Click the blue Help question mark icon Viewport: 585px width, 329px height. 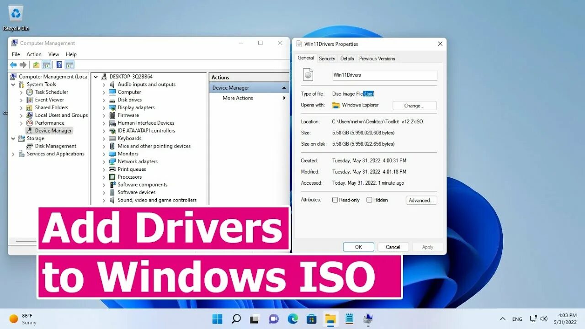tap(59, 65)
